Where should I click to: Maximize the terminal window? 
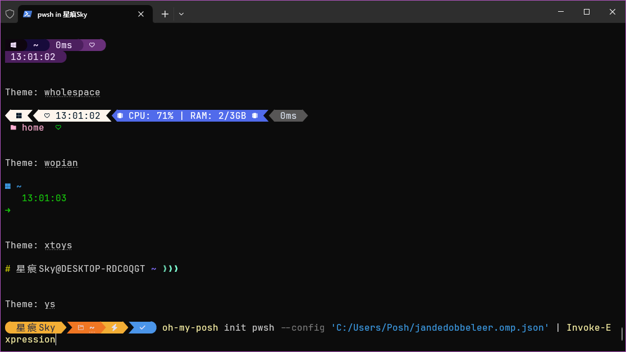(587, 12)
